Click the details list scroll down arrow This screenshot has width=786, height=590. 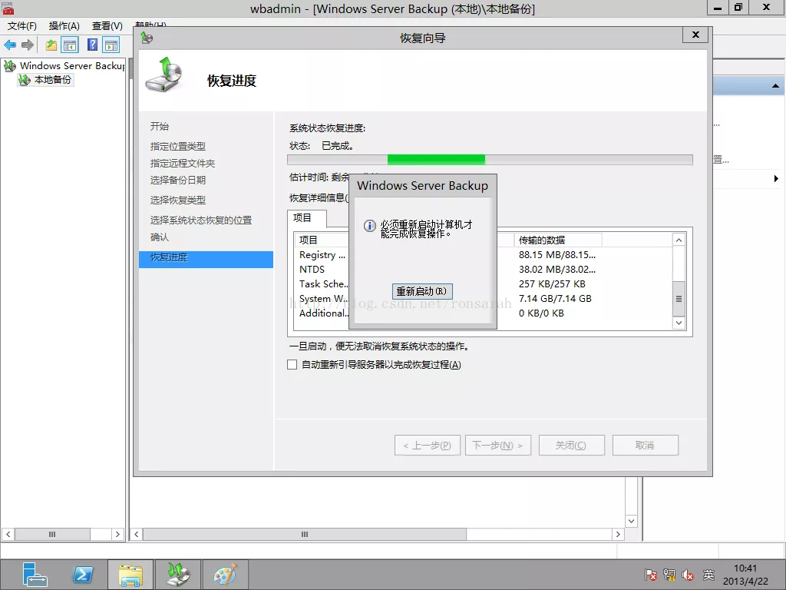coord(679,323)
